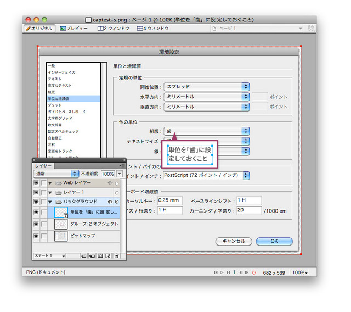Image resolution: width=351 pixels, height=312 pixels.
Task: Jump to last state in the status bar
Action: click(228, 272)
